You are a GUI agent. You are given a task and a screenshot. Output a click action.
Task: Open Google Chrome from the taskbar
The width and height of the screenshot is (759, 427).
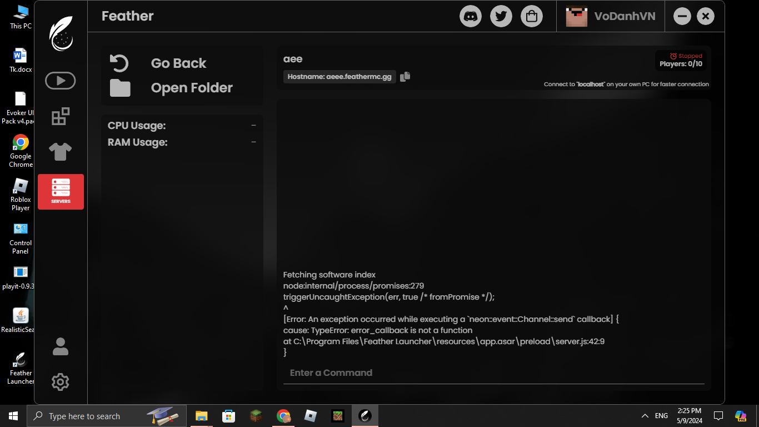click(283, 416)
